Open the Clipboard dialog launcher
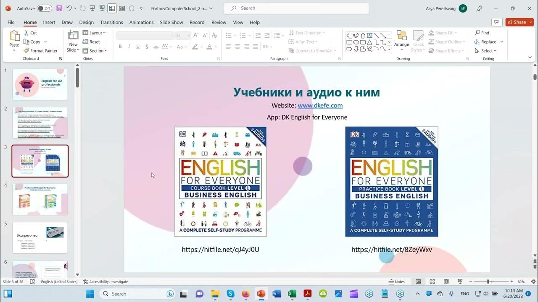Image resolution: width=538 pixels, height=302 pixels. click(x=61, y=59)
